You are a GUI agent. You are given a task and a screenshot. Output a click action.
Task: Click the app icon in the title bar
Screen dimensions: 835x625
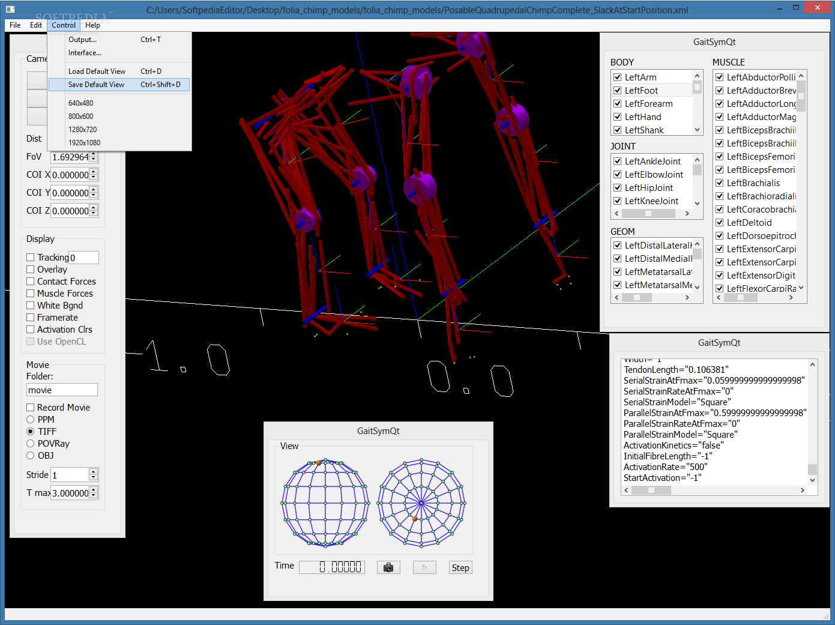[x=10, y=9]
